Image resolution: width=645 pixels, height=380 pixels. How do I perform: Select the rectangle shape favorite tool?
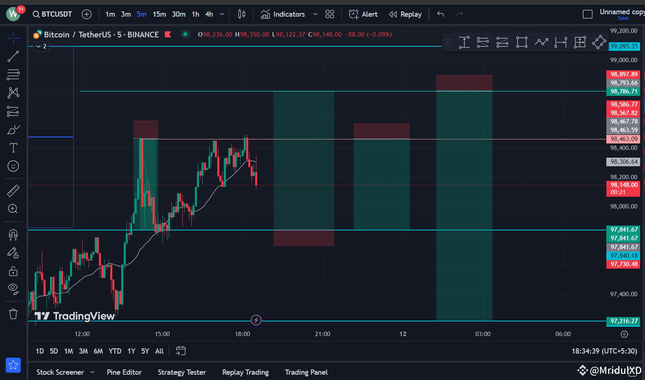(x=522, y=42)
